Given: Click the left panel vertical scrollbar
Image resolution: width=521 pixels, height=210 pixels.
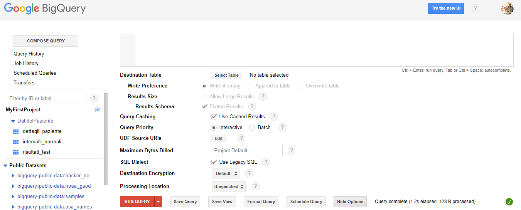Looking at the screenshot, I should (106, 139).
